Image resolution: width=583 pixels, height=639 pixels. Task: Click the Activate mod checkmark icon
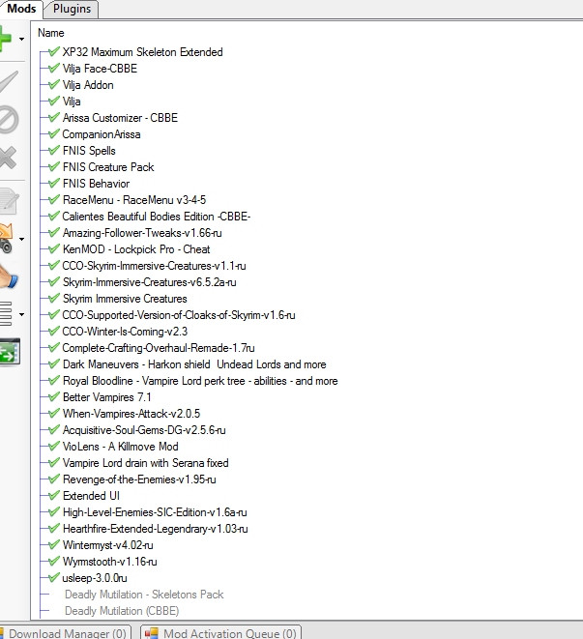pos(9,81)
